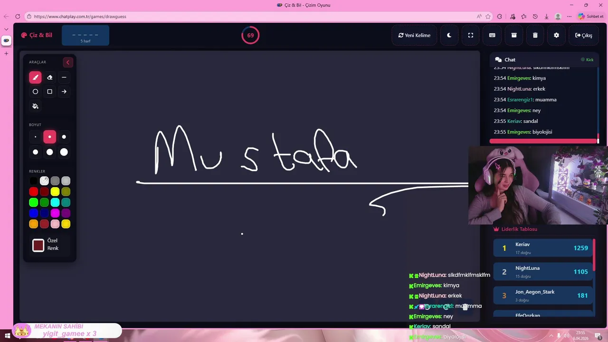Select the paint bucket fill tool
Viewport: 608px width, 342px height.
[35, 106]
